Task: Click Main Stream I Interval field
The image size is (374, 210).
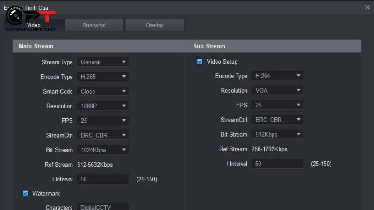Action: coord(103,179)
